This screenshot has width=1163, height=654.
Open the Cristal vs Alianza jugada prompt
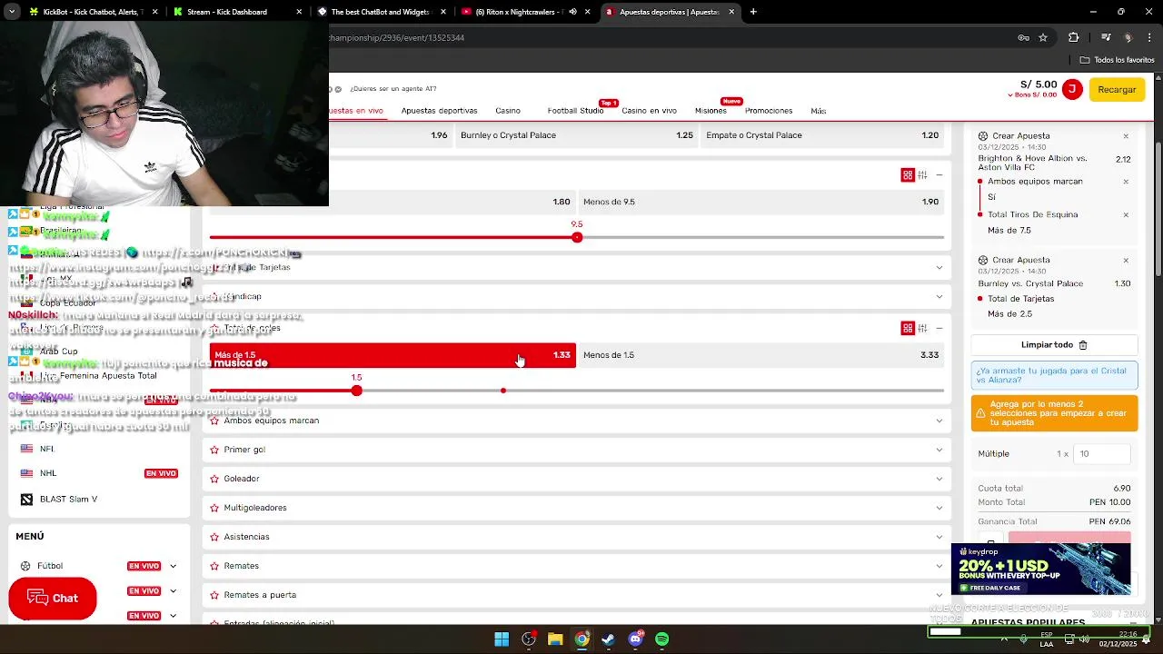pos(1054,375)
